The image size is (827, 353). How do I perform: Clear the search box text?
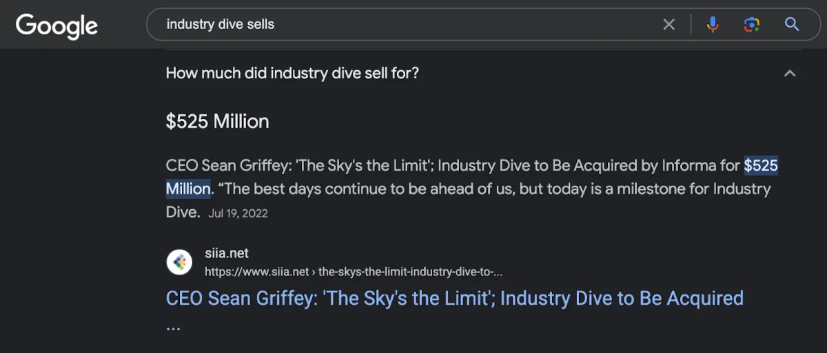pyautogui.click(x=668, y=25)
